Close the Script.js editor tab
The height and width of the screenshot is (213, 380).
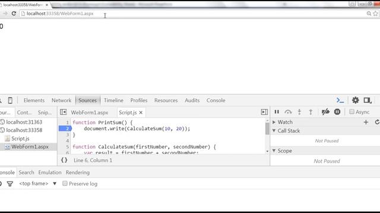(x=141, y=112)
